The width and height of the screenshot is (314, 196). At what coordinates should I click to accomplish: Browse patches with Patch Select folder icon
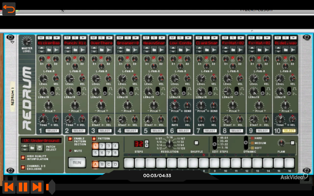[32, 148]
